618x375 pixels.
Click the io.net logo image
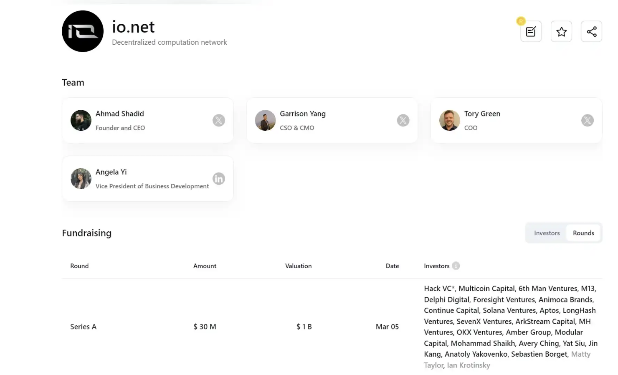click(83, 31)
